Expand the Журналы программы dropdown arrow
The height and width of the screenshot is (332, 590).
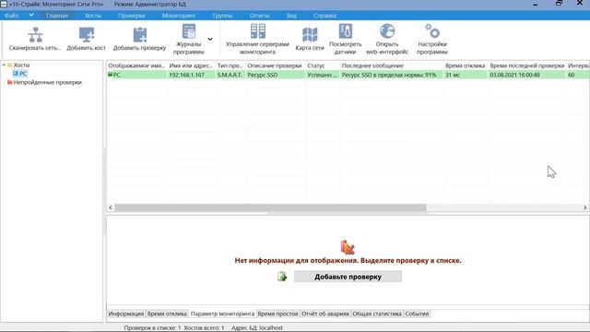click(210, 39)
